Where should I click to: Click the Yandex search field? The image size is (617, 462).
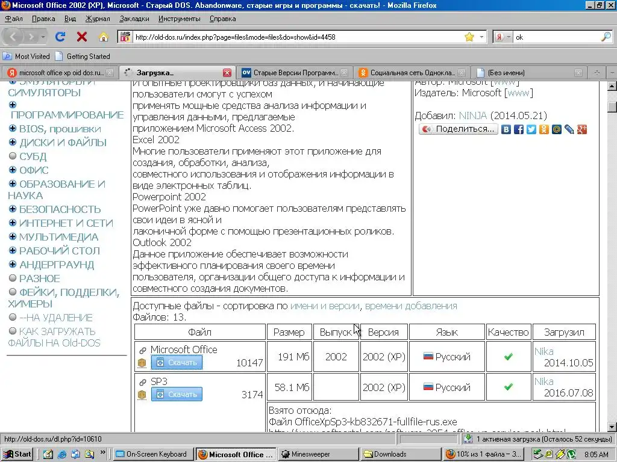pyautogui.click(x=557, y=37)
